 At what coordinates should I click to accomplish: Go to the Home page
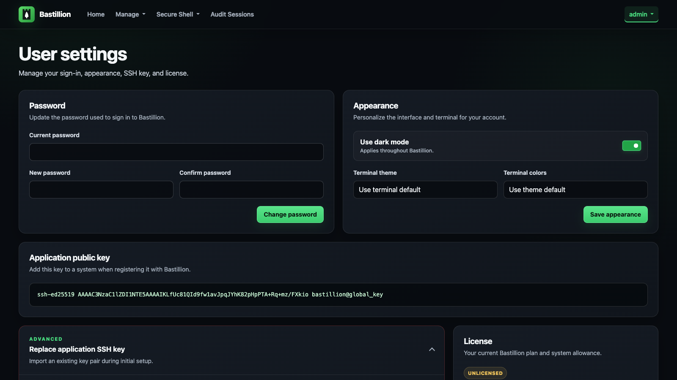click(96, 14)
